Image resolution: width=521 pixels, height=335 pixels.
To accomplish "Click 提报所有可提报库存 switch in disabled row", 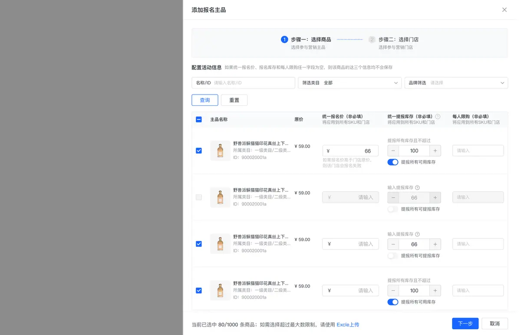I will 393,209.
